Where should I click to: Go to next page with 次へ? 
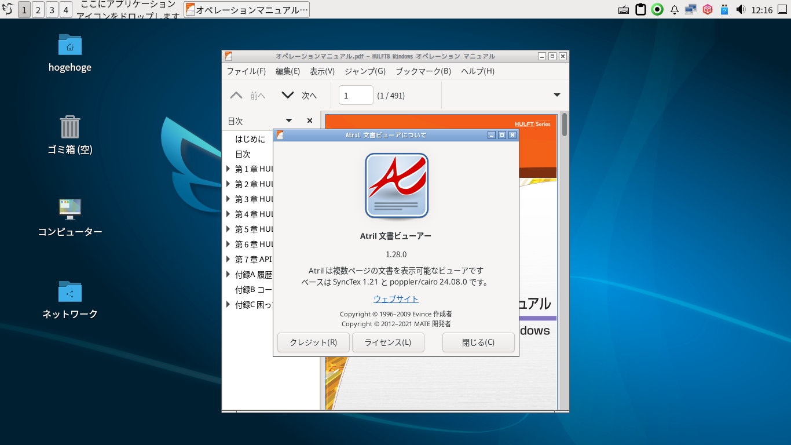[299, 96]
